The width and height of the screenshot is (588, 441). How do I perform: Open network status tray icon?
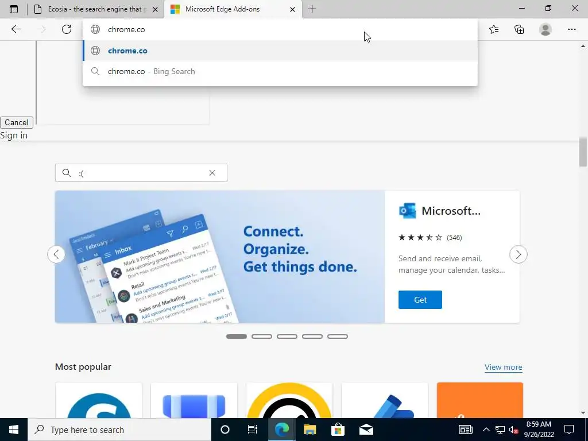click(x=500, y=430)
